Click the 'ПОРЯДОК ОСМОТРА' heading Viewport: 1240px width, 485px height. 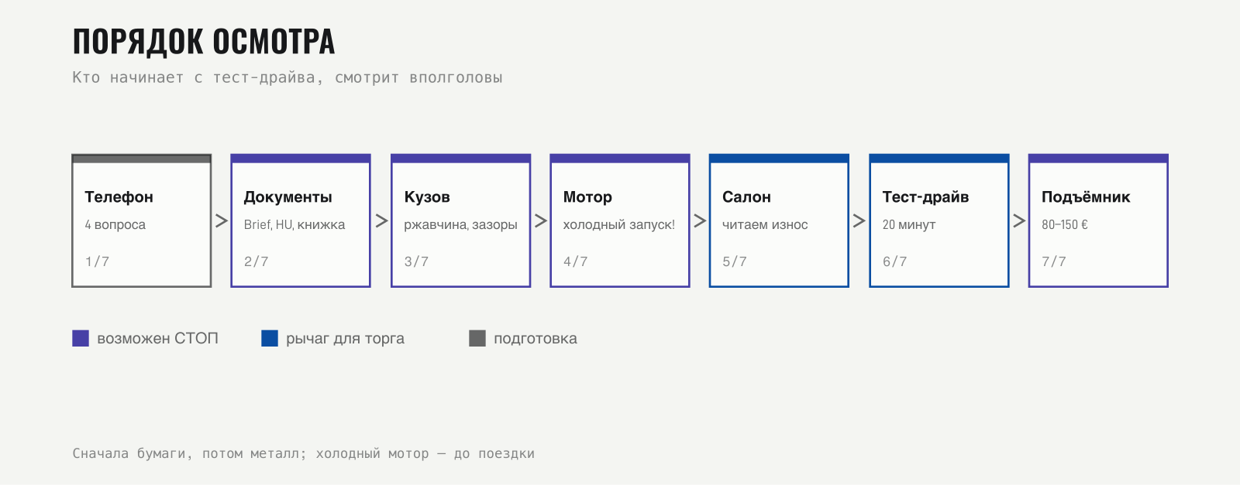[x=204, y=42]
